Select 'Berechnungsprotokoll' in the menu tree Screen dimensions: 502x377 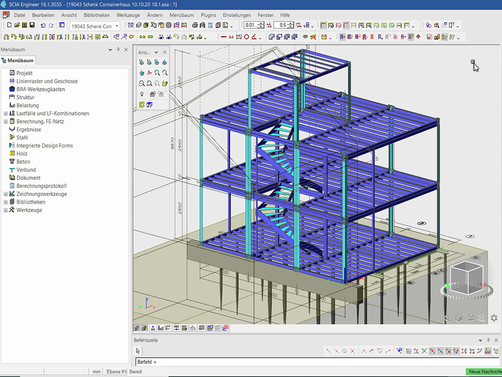click(x=41, y=186)
